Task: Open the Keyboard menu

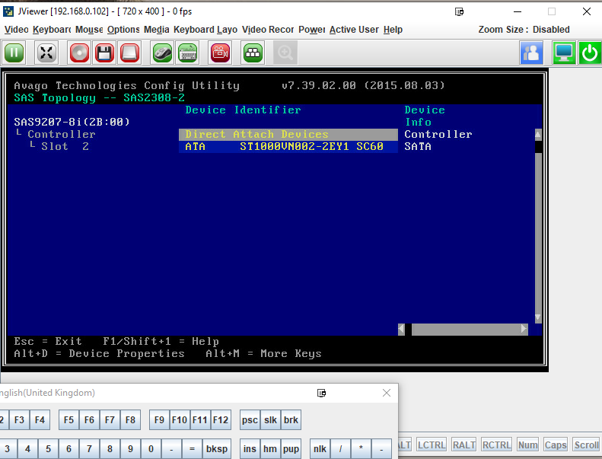Action: coord(52,30)
